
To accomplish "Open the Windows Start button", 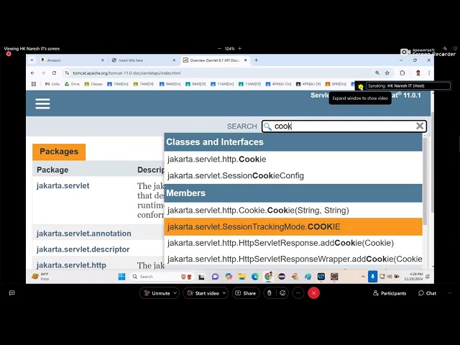I will [x=121, y=276].
